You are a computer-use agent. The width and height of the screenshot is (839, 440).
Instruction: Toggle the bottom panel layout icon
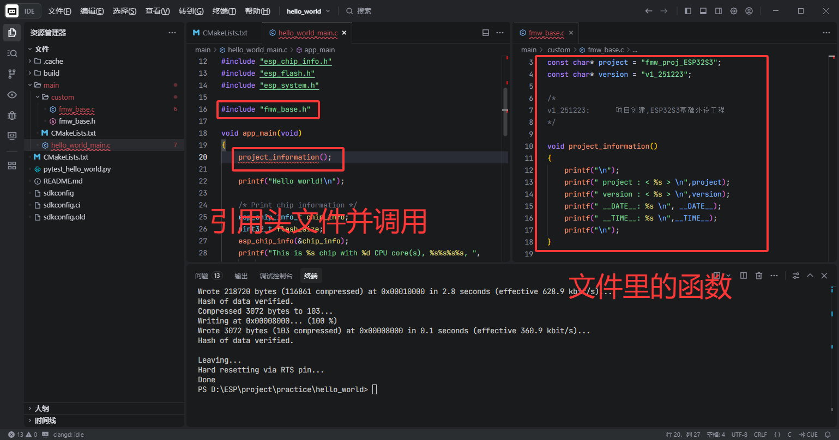pos(703,11)
